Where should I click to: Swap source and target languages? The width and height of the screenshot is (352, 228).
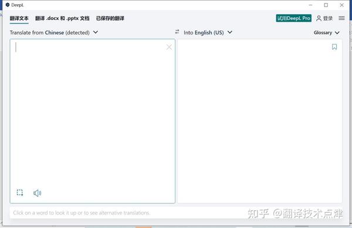coord(177,32)
